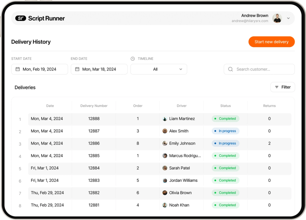
Task: Click the Completed progress badge for Sarah Patel
Action: (x=226, y=168)
